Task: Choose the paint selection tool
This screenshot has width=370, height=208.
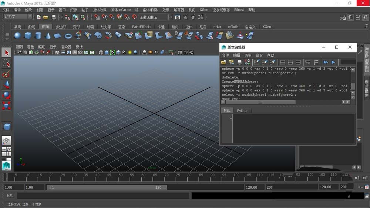Action: 6,74
